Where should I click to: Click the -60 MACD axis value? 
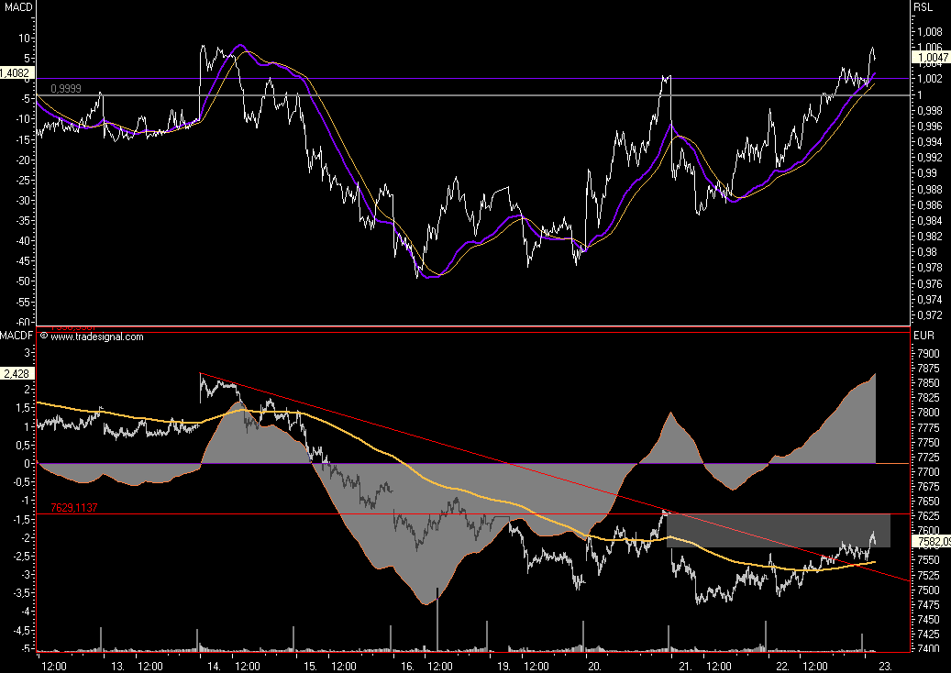tap(22, 322)
